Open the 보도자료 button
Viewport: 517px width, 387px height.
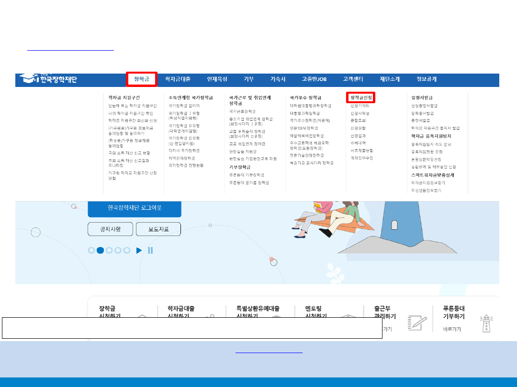click(x=158, y=229)
